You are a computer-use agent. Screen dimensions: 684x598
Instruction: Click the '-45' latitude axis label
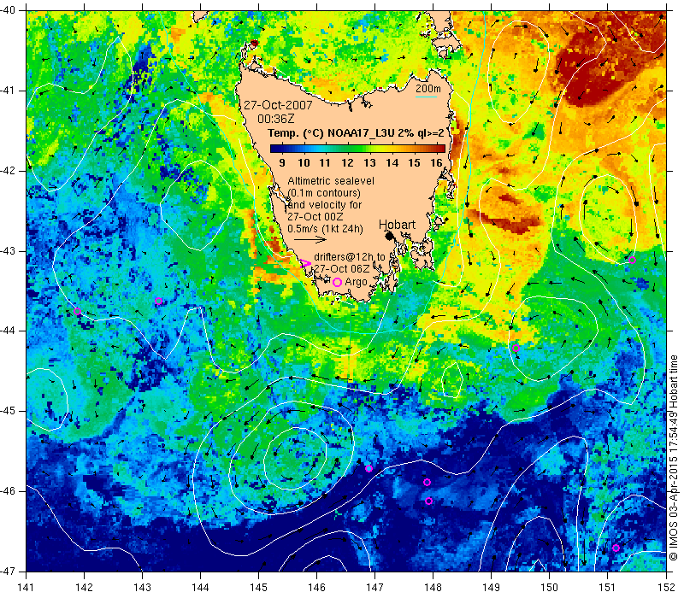coord(8,411)
